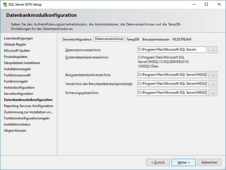This screenshot has height=170, width=226.
Task: Browse for the Datenstammverzeichnis folder
Action: click(213, 50)
